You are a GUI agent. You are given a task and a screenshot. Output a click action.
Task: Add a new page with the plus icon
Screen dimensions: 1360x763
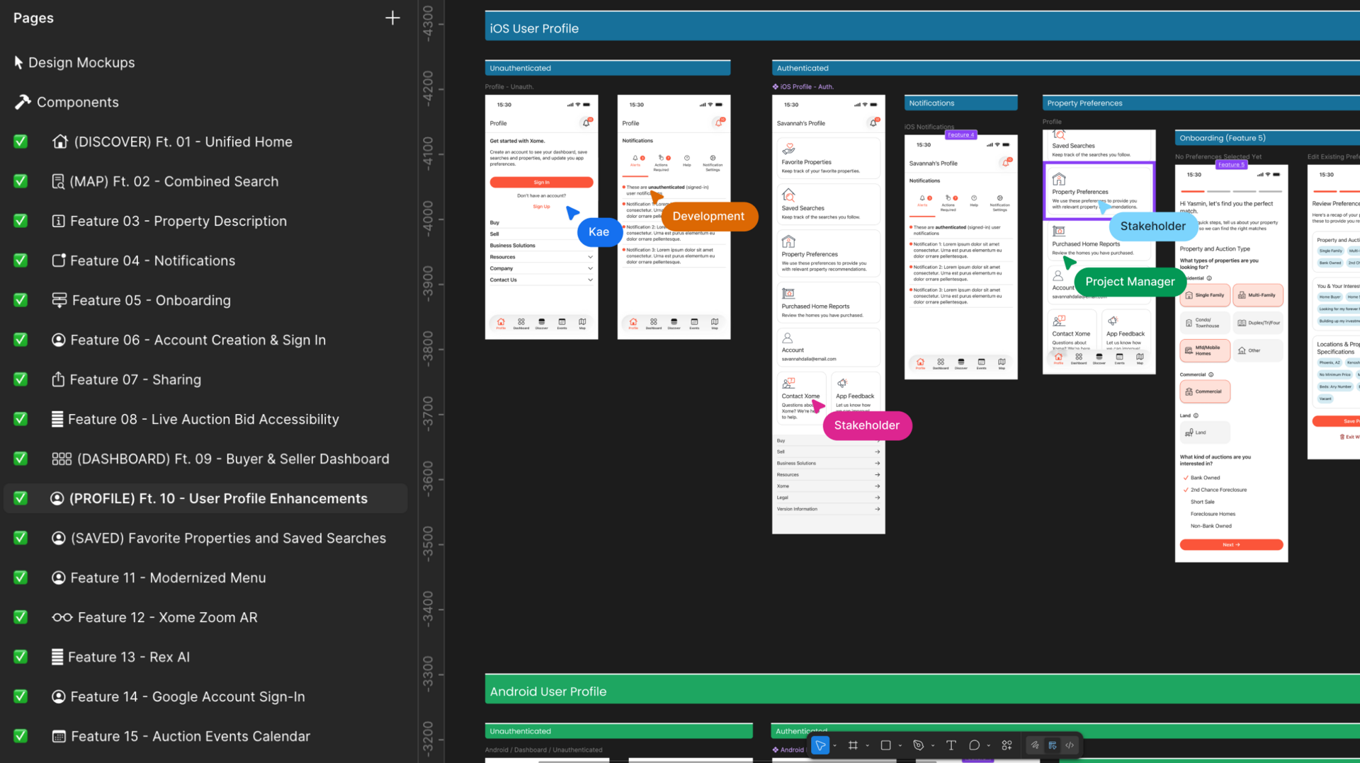click(x=392, y=18)
